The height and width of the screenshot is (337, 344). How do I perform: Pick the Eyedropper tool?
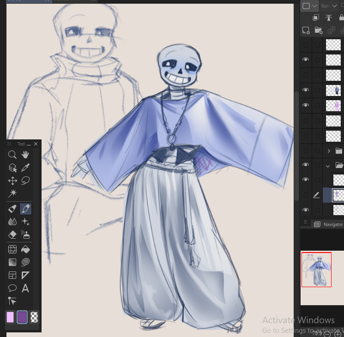point(25,168)
